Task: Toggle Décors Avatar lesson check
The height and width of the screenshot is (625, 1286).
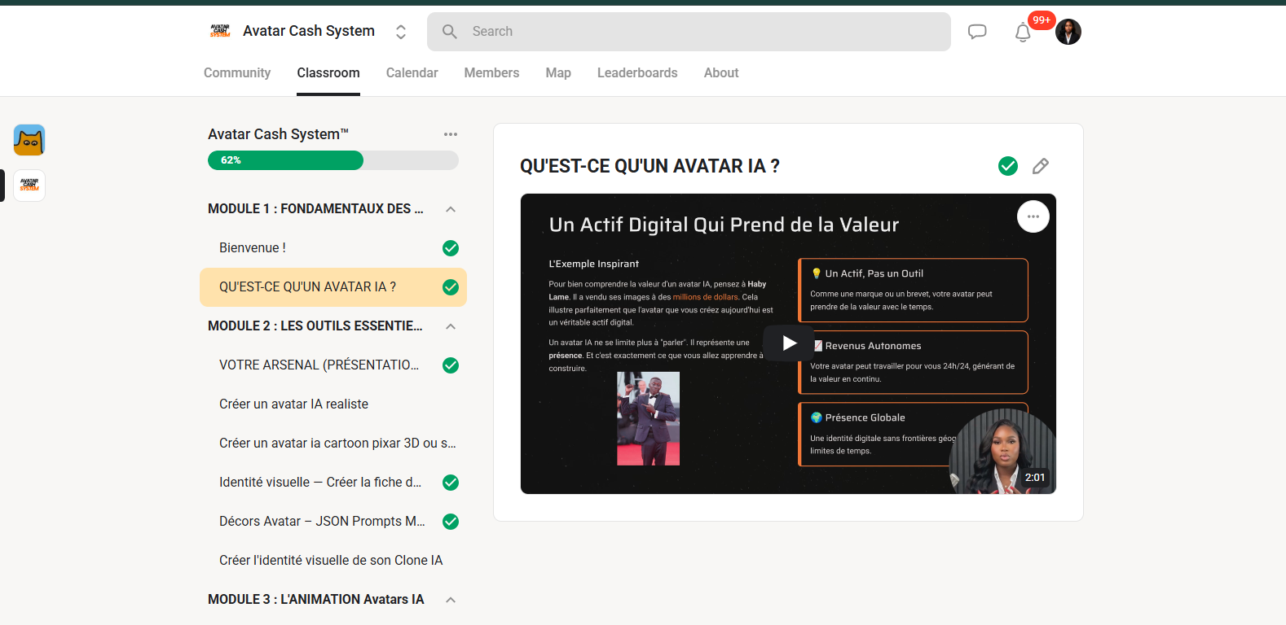Action: (451, 522)
